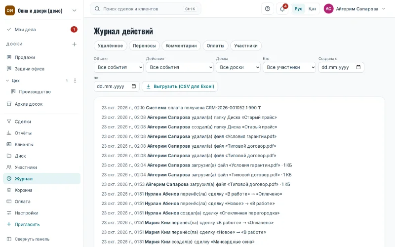Click the Продажи board icon
The width and height of the screenshot is (395, 247).
coord(9,57)
